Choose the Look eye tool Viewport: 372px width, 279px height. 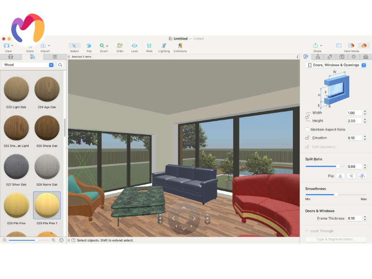click(134, 46)
